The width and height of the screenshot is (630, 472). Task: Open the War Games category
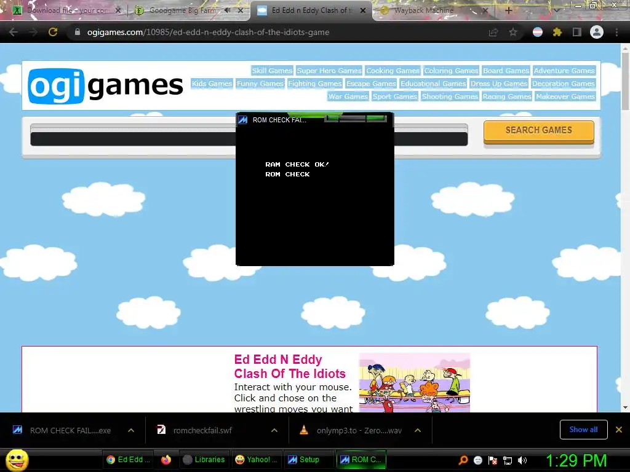coord(348,96)
